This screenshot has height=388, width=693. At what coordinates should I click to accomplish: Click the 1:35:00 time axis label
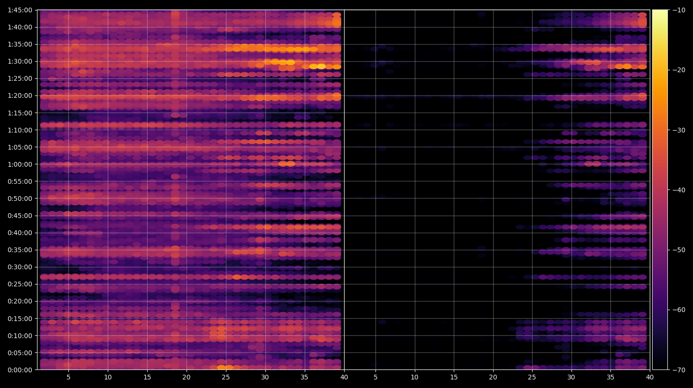20,44
